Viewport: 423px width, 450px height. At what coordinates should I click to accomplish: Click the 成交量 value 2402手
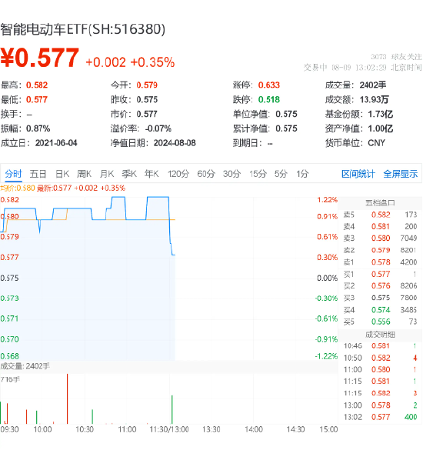point(373,85)
